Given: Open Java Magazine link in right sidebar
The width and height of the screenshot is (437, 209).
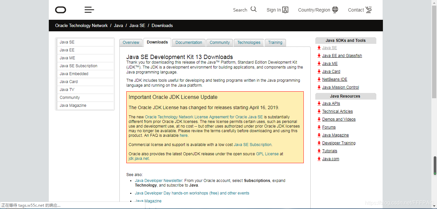Looking at the screenshot, I should pos(335,135).
